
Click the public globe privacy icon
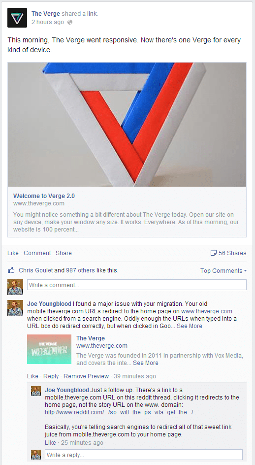click(70, 22)
